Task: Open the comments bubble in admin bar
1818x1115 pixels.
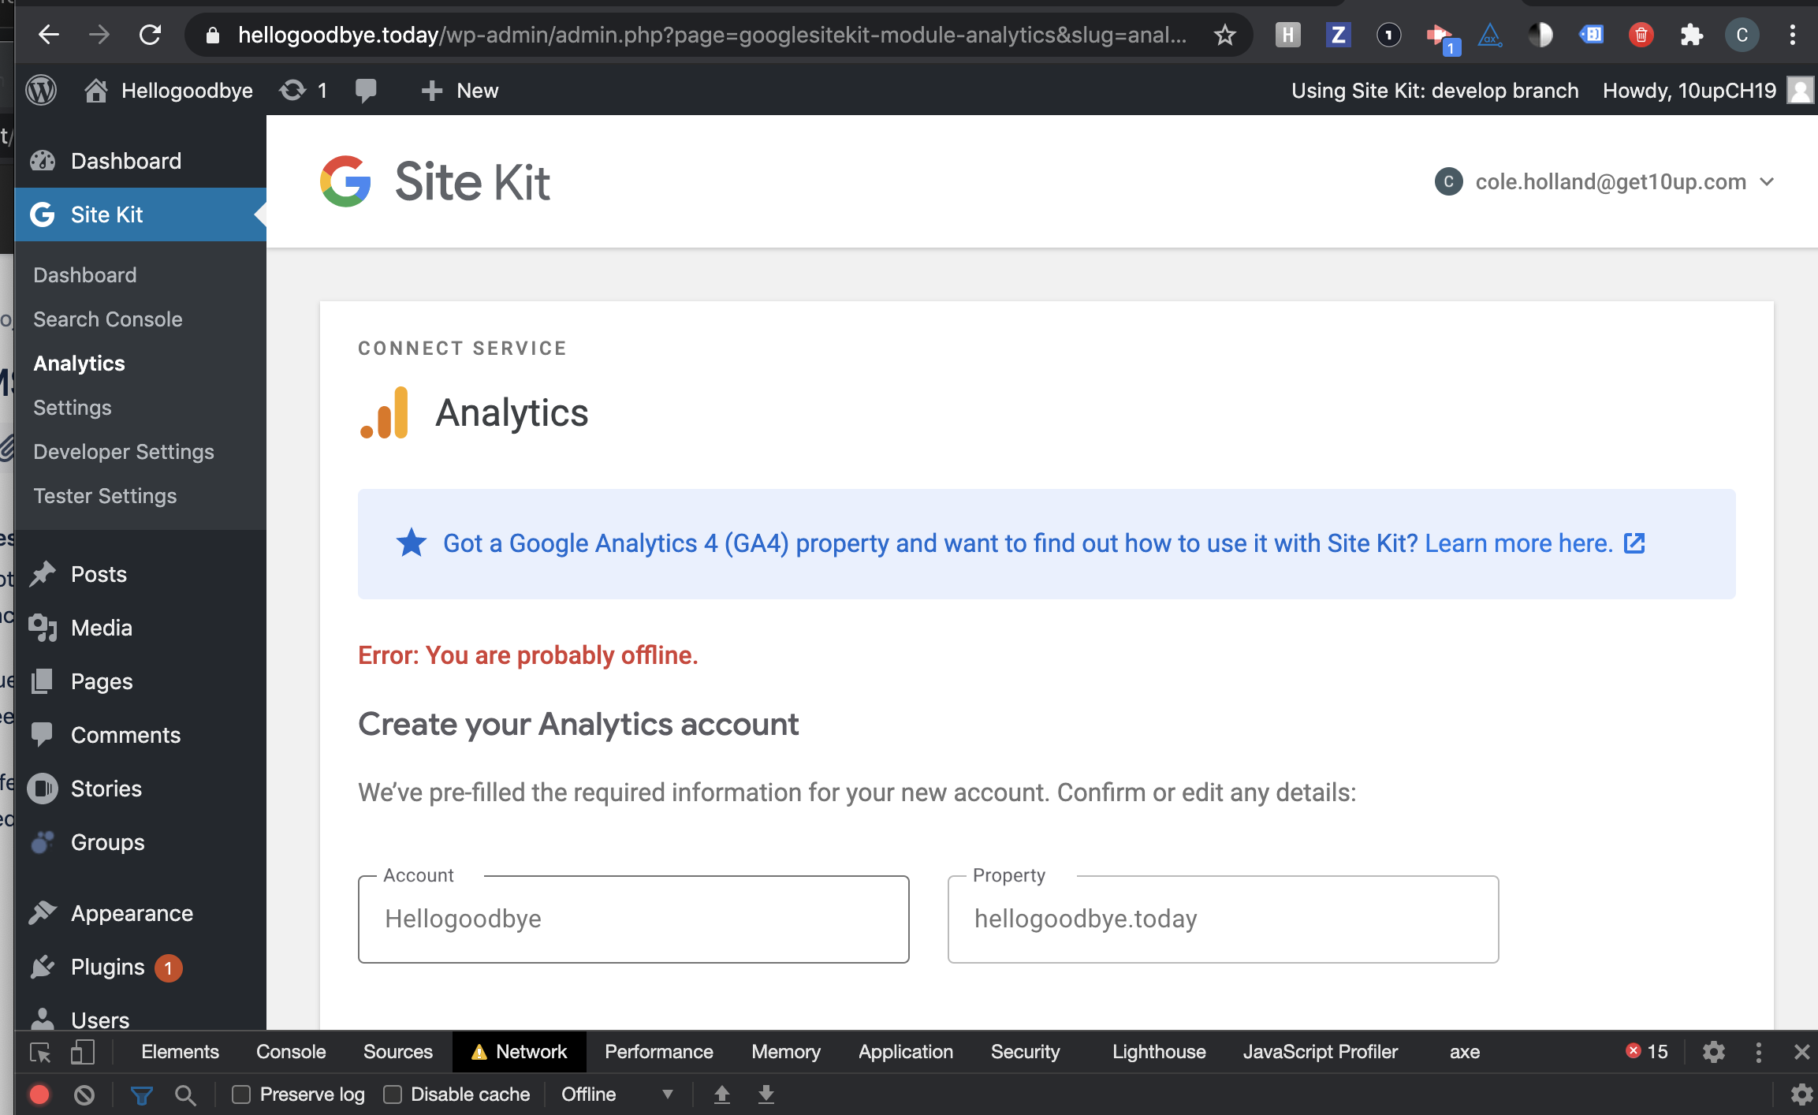Action: pos(365,91)
